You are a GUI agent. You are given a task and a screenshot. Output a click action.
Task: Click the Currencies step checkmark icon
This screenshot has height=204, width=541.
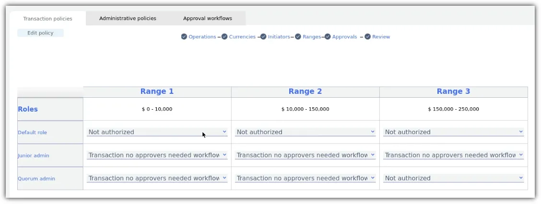point(224,36)
